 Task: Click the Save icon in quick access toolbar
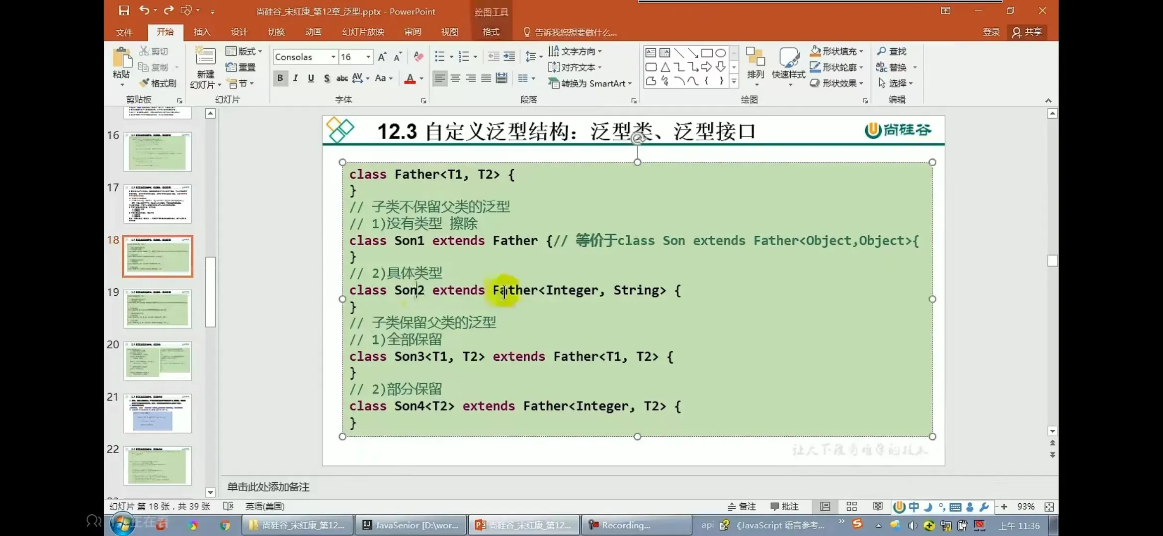(124, 10)
